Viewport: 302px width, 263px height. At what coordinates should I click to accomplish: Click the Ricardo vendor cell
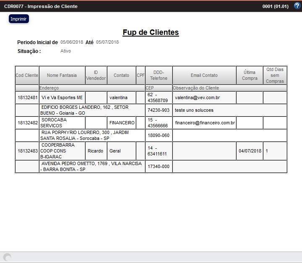[96, 151]
